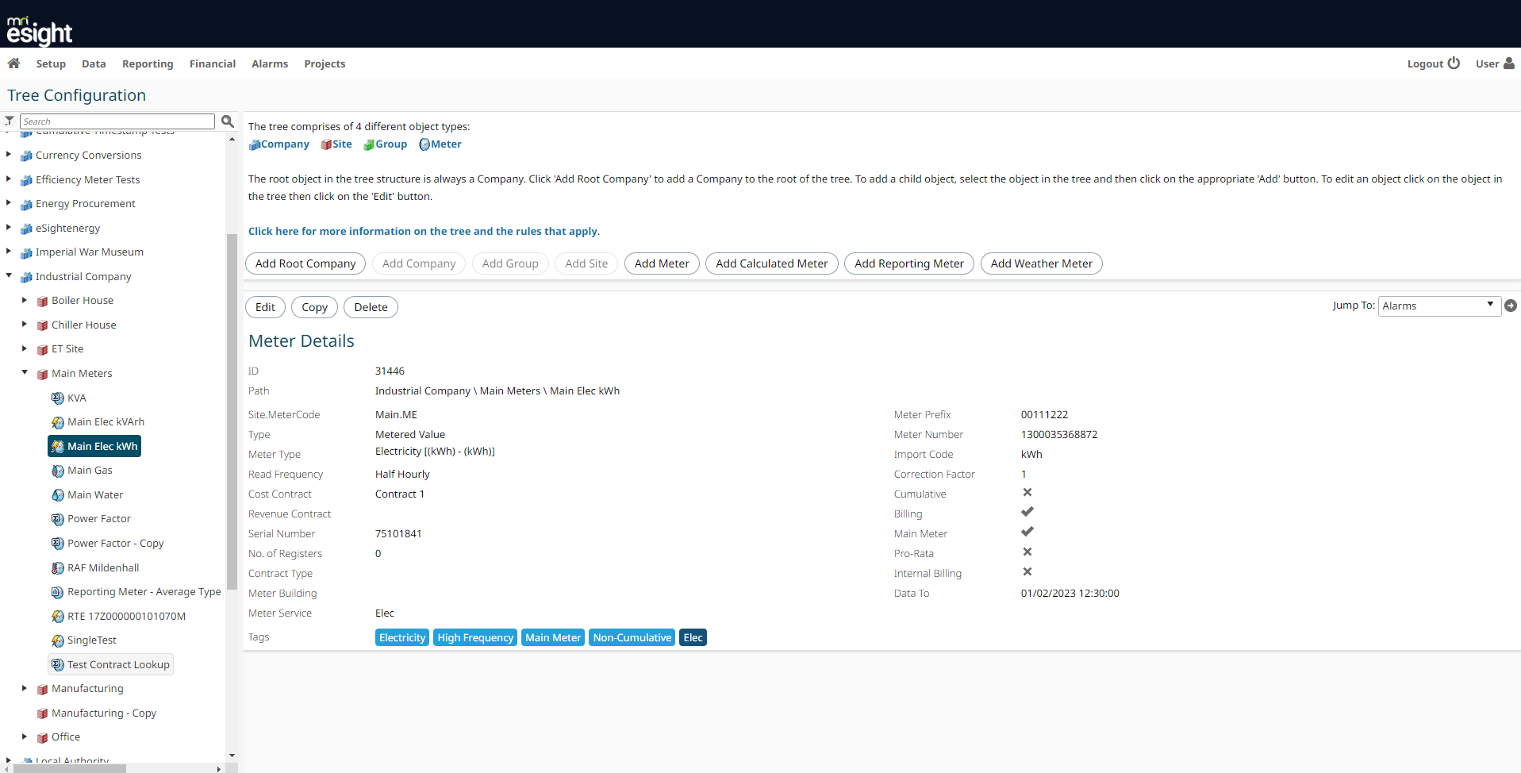Click the Electricity tag
Image resolution: width=1521 pixels, height=773 pixels.
pyautogui.click(x=402, y=637)
